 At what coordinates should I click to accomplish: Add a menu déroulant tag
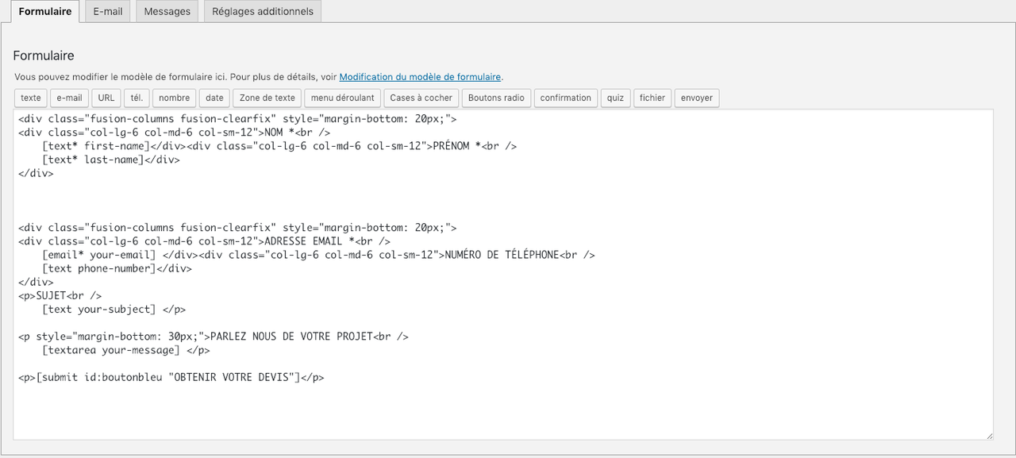(x=343, y=98)
